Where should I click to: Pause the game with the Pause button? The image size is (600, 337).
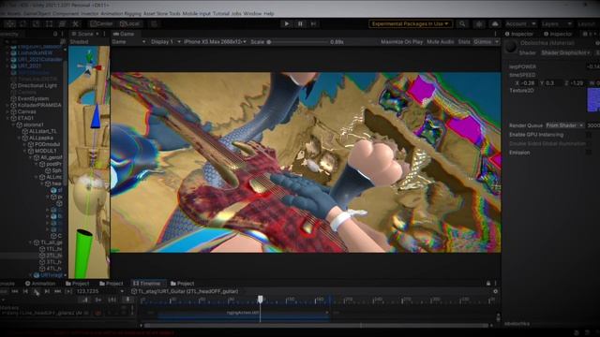click(300, 23)
